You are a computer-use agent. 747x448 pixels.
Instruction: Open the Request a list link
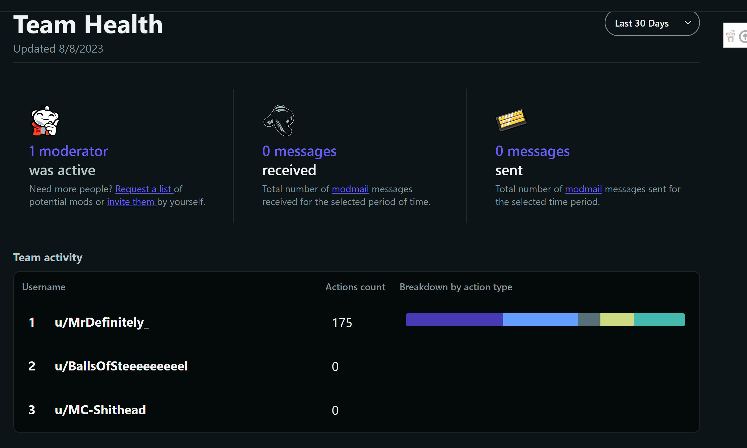pyautogui.click(x=144, y=189)
